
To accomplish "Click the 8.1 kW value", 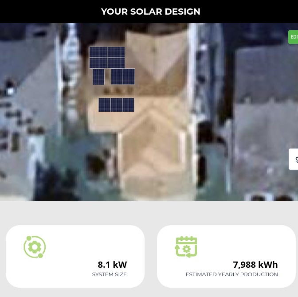I will click(x=112, y=265).
